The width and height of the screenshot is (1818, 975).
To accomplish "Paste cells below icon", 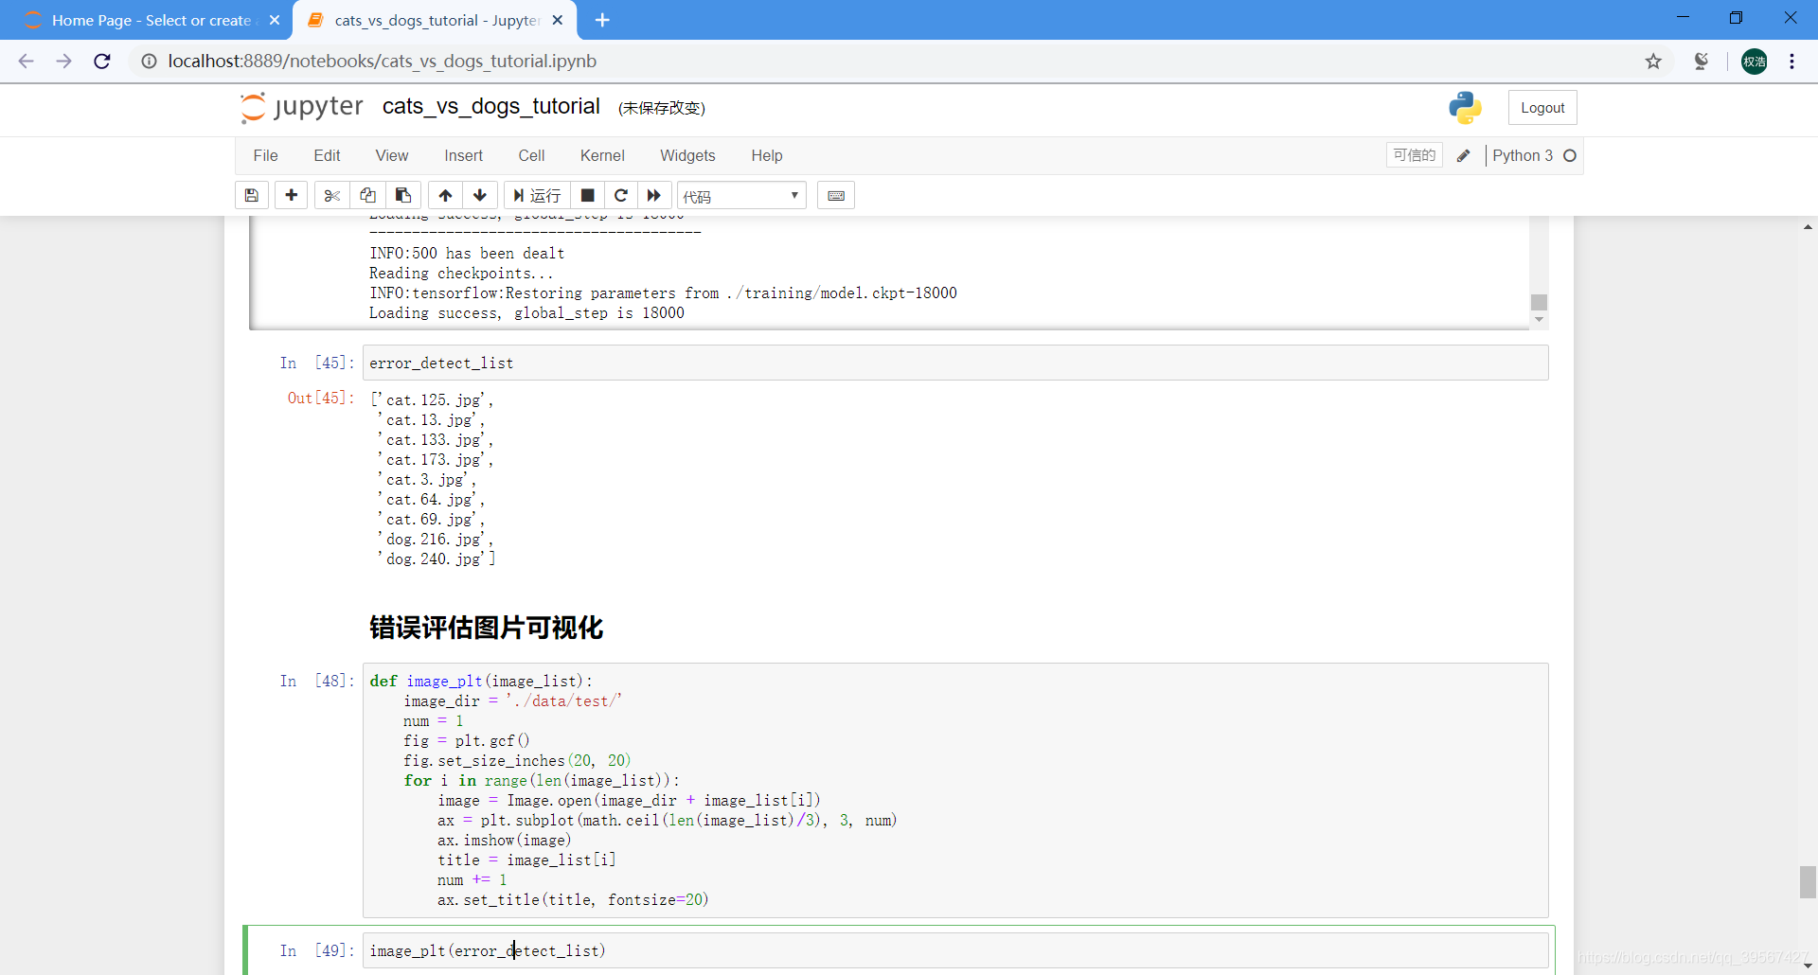I will pyautogui.click(x=403, y=195).
